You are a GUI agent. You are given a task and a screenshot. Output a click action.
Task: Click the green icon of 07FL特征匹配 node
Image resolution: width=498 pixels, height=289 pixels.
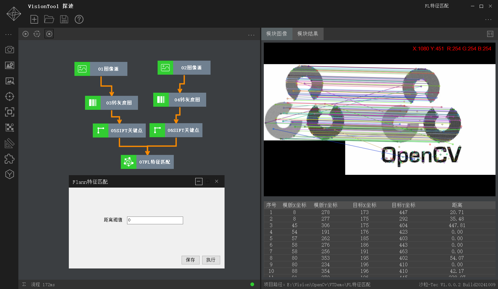click(x=129, y=162)
